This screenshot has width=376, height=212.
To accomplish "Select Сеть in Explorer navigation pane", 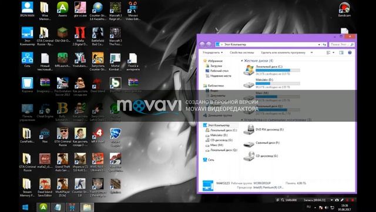I will [209, 160].
